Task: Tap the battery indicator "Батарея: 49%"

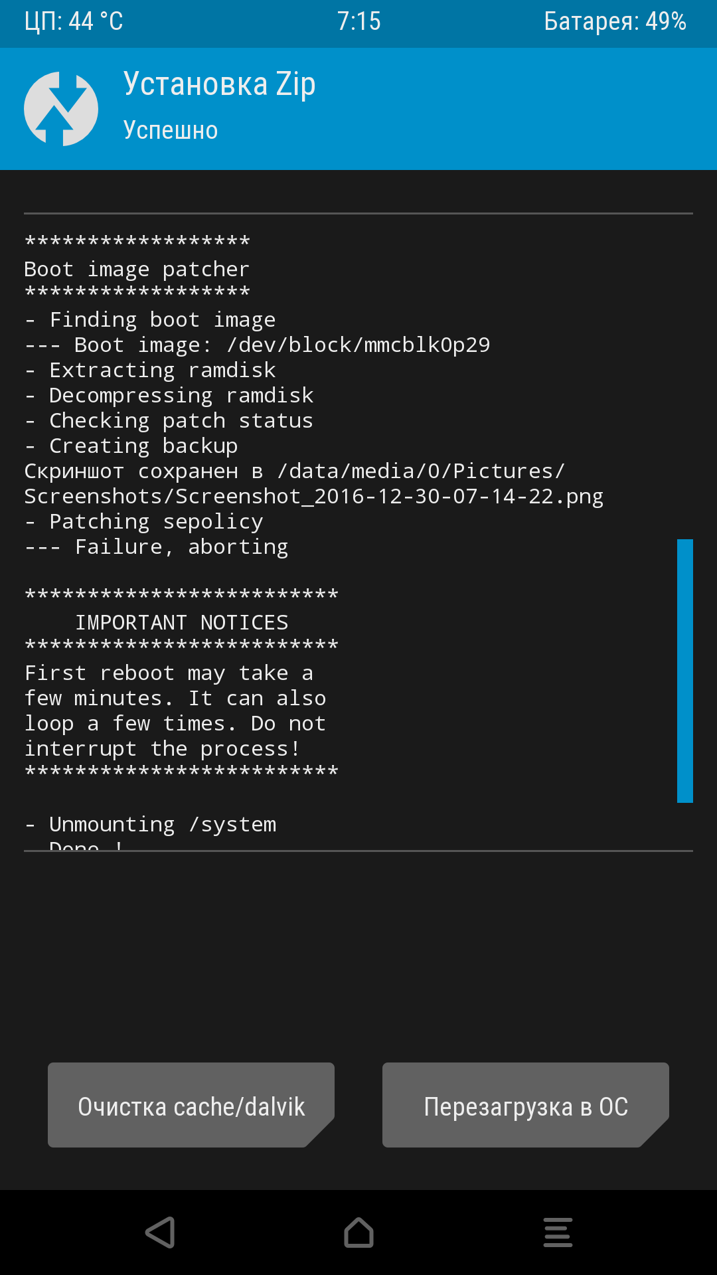Action: coord(615,21)
